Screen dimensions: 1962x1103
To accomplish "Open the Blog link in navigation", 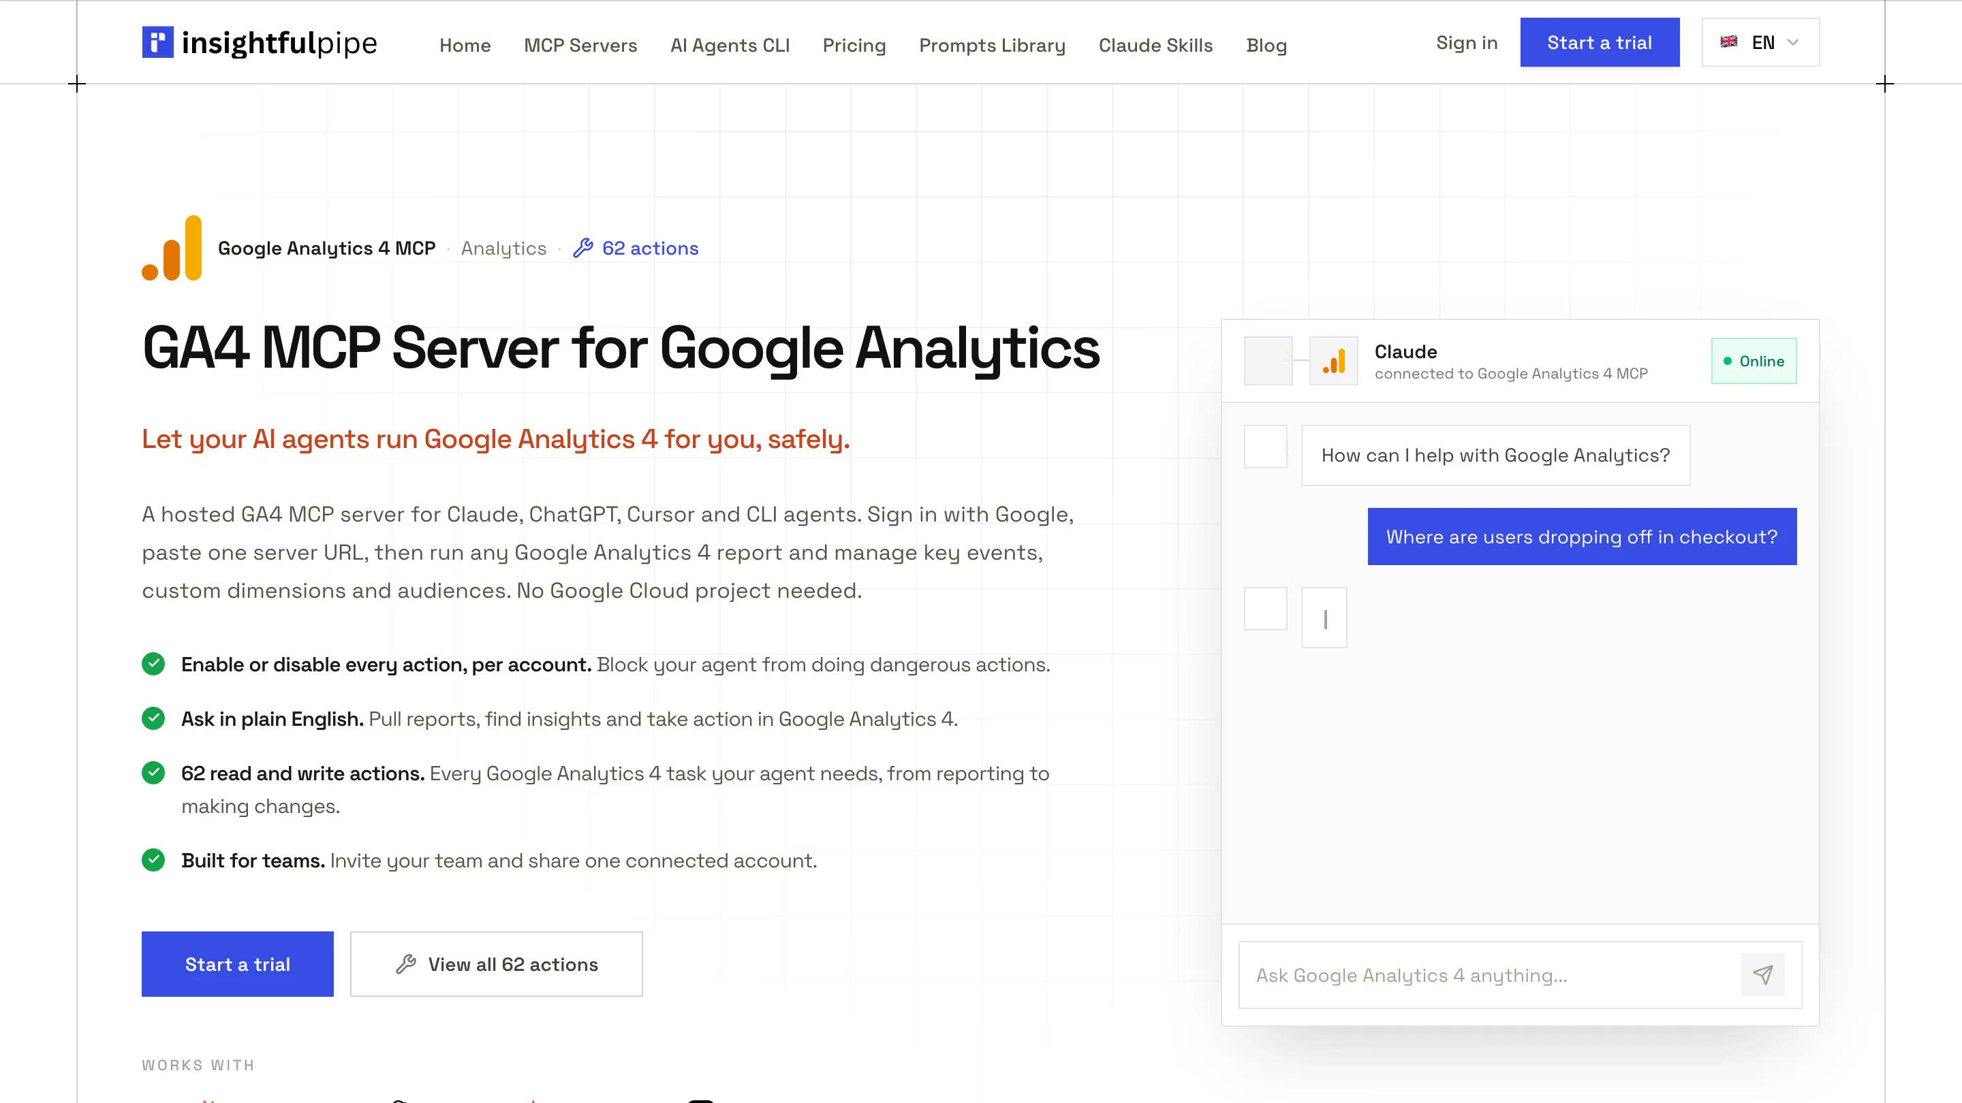I will (x=1266, y=46).
